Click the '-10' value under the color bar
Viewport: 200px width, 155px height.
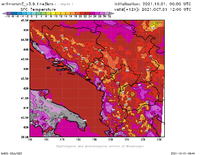point(7,16)
